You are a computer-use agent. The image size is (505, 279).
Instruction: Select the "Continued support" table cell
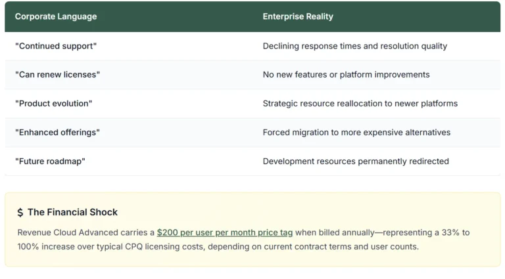pos(56,46)
